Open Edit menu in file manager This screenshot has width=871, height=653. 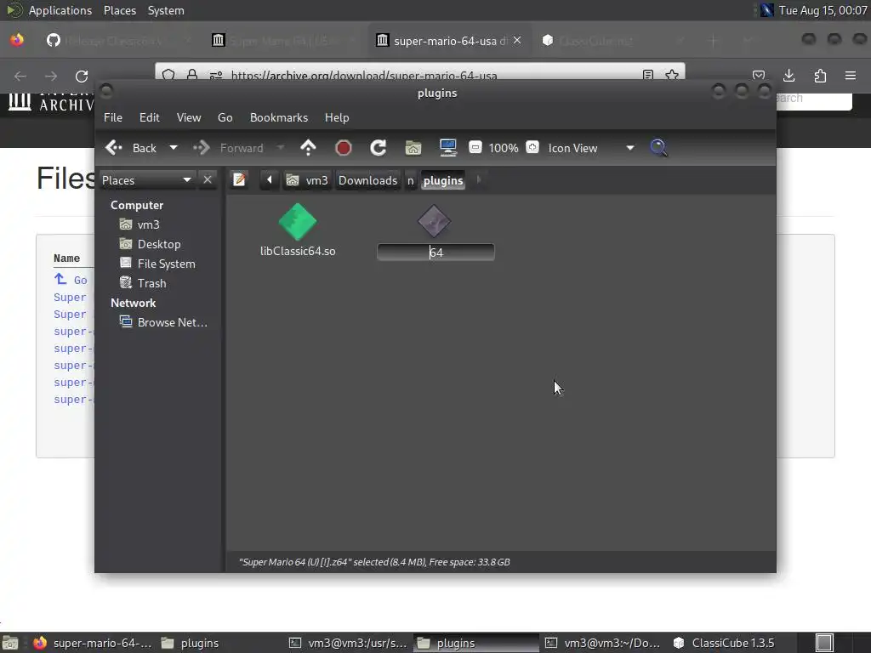(x=150, y=117)
